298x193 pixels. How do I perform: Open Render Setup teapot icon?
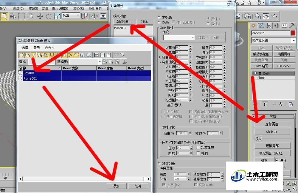(257, 16)
